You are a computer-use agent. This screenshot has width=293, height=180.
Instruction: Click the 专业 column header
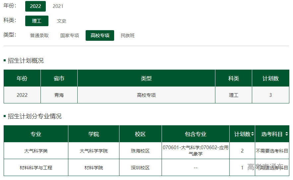coord(36,134)
